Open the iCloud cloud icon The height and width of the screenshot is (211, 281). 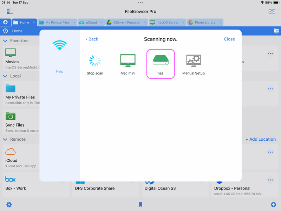coord(11,152)
